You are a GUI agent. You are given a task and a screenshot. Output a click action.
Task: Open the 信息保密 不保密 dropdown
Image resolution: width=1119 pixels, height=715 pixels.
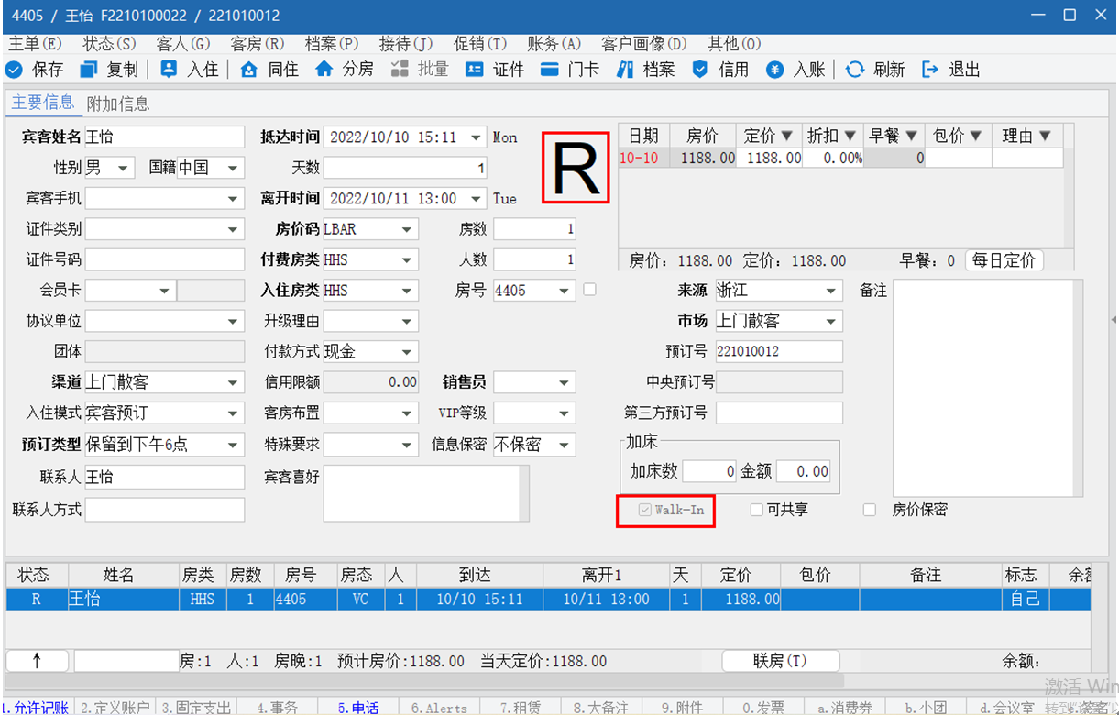(565, 445)
